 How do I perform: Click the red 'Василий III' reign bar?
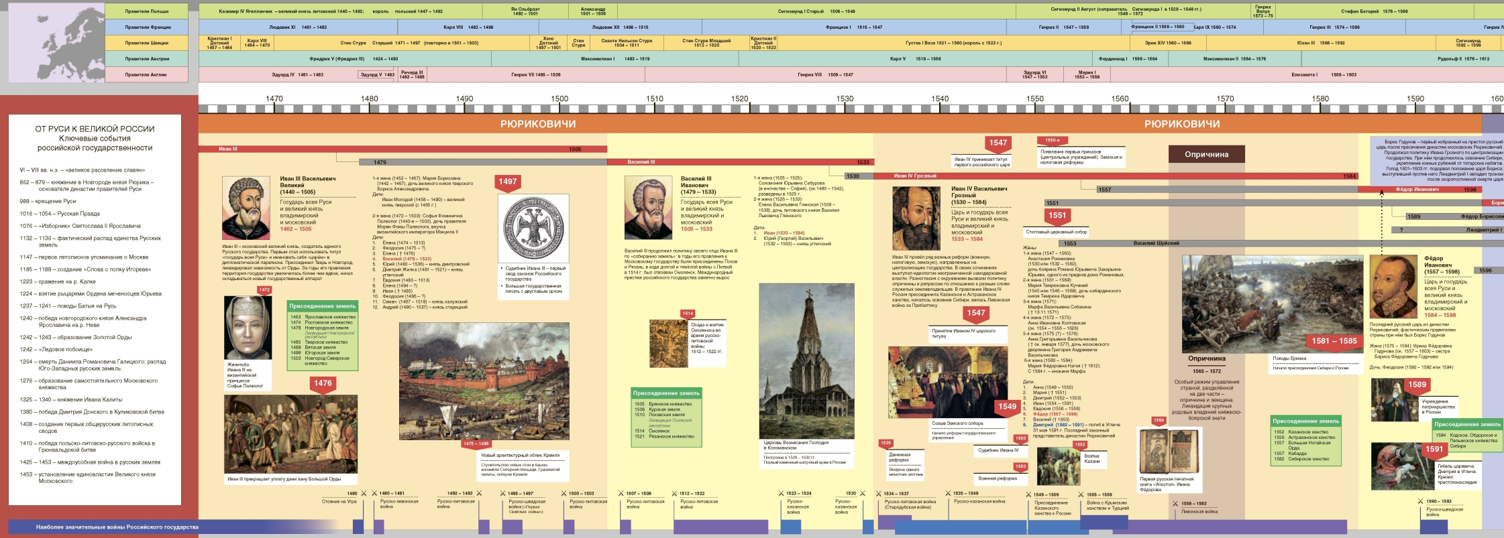738,161
